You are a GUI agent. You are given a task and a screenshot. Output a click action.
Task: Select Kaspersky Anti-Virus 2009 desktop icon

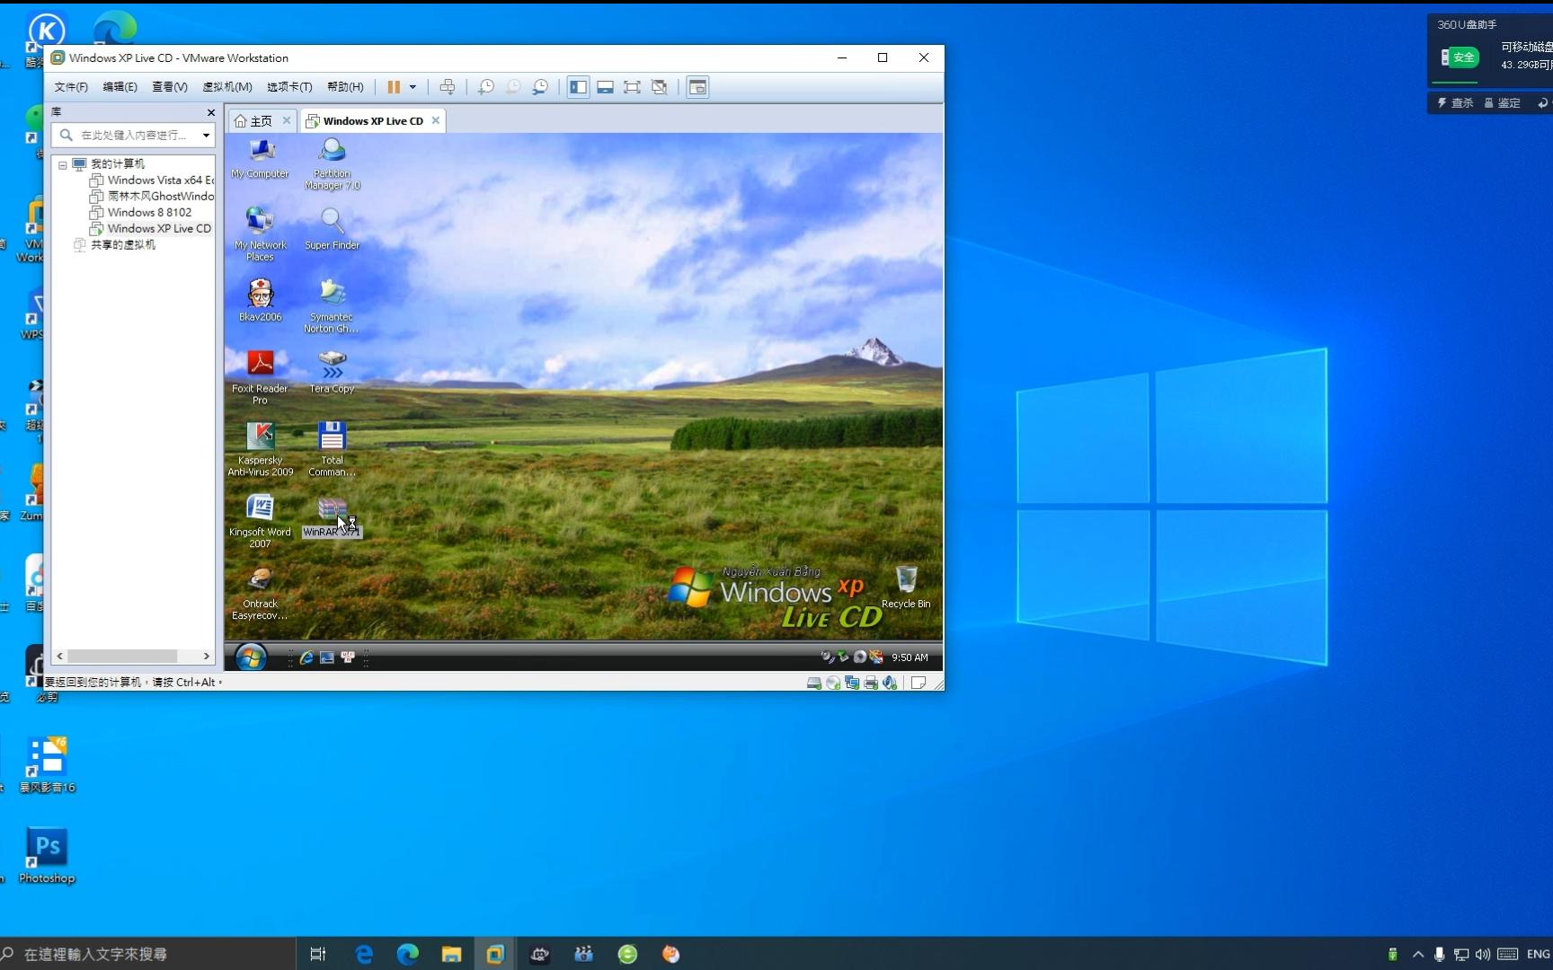point(260,450)
